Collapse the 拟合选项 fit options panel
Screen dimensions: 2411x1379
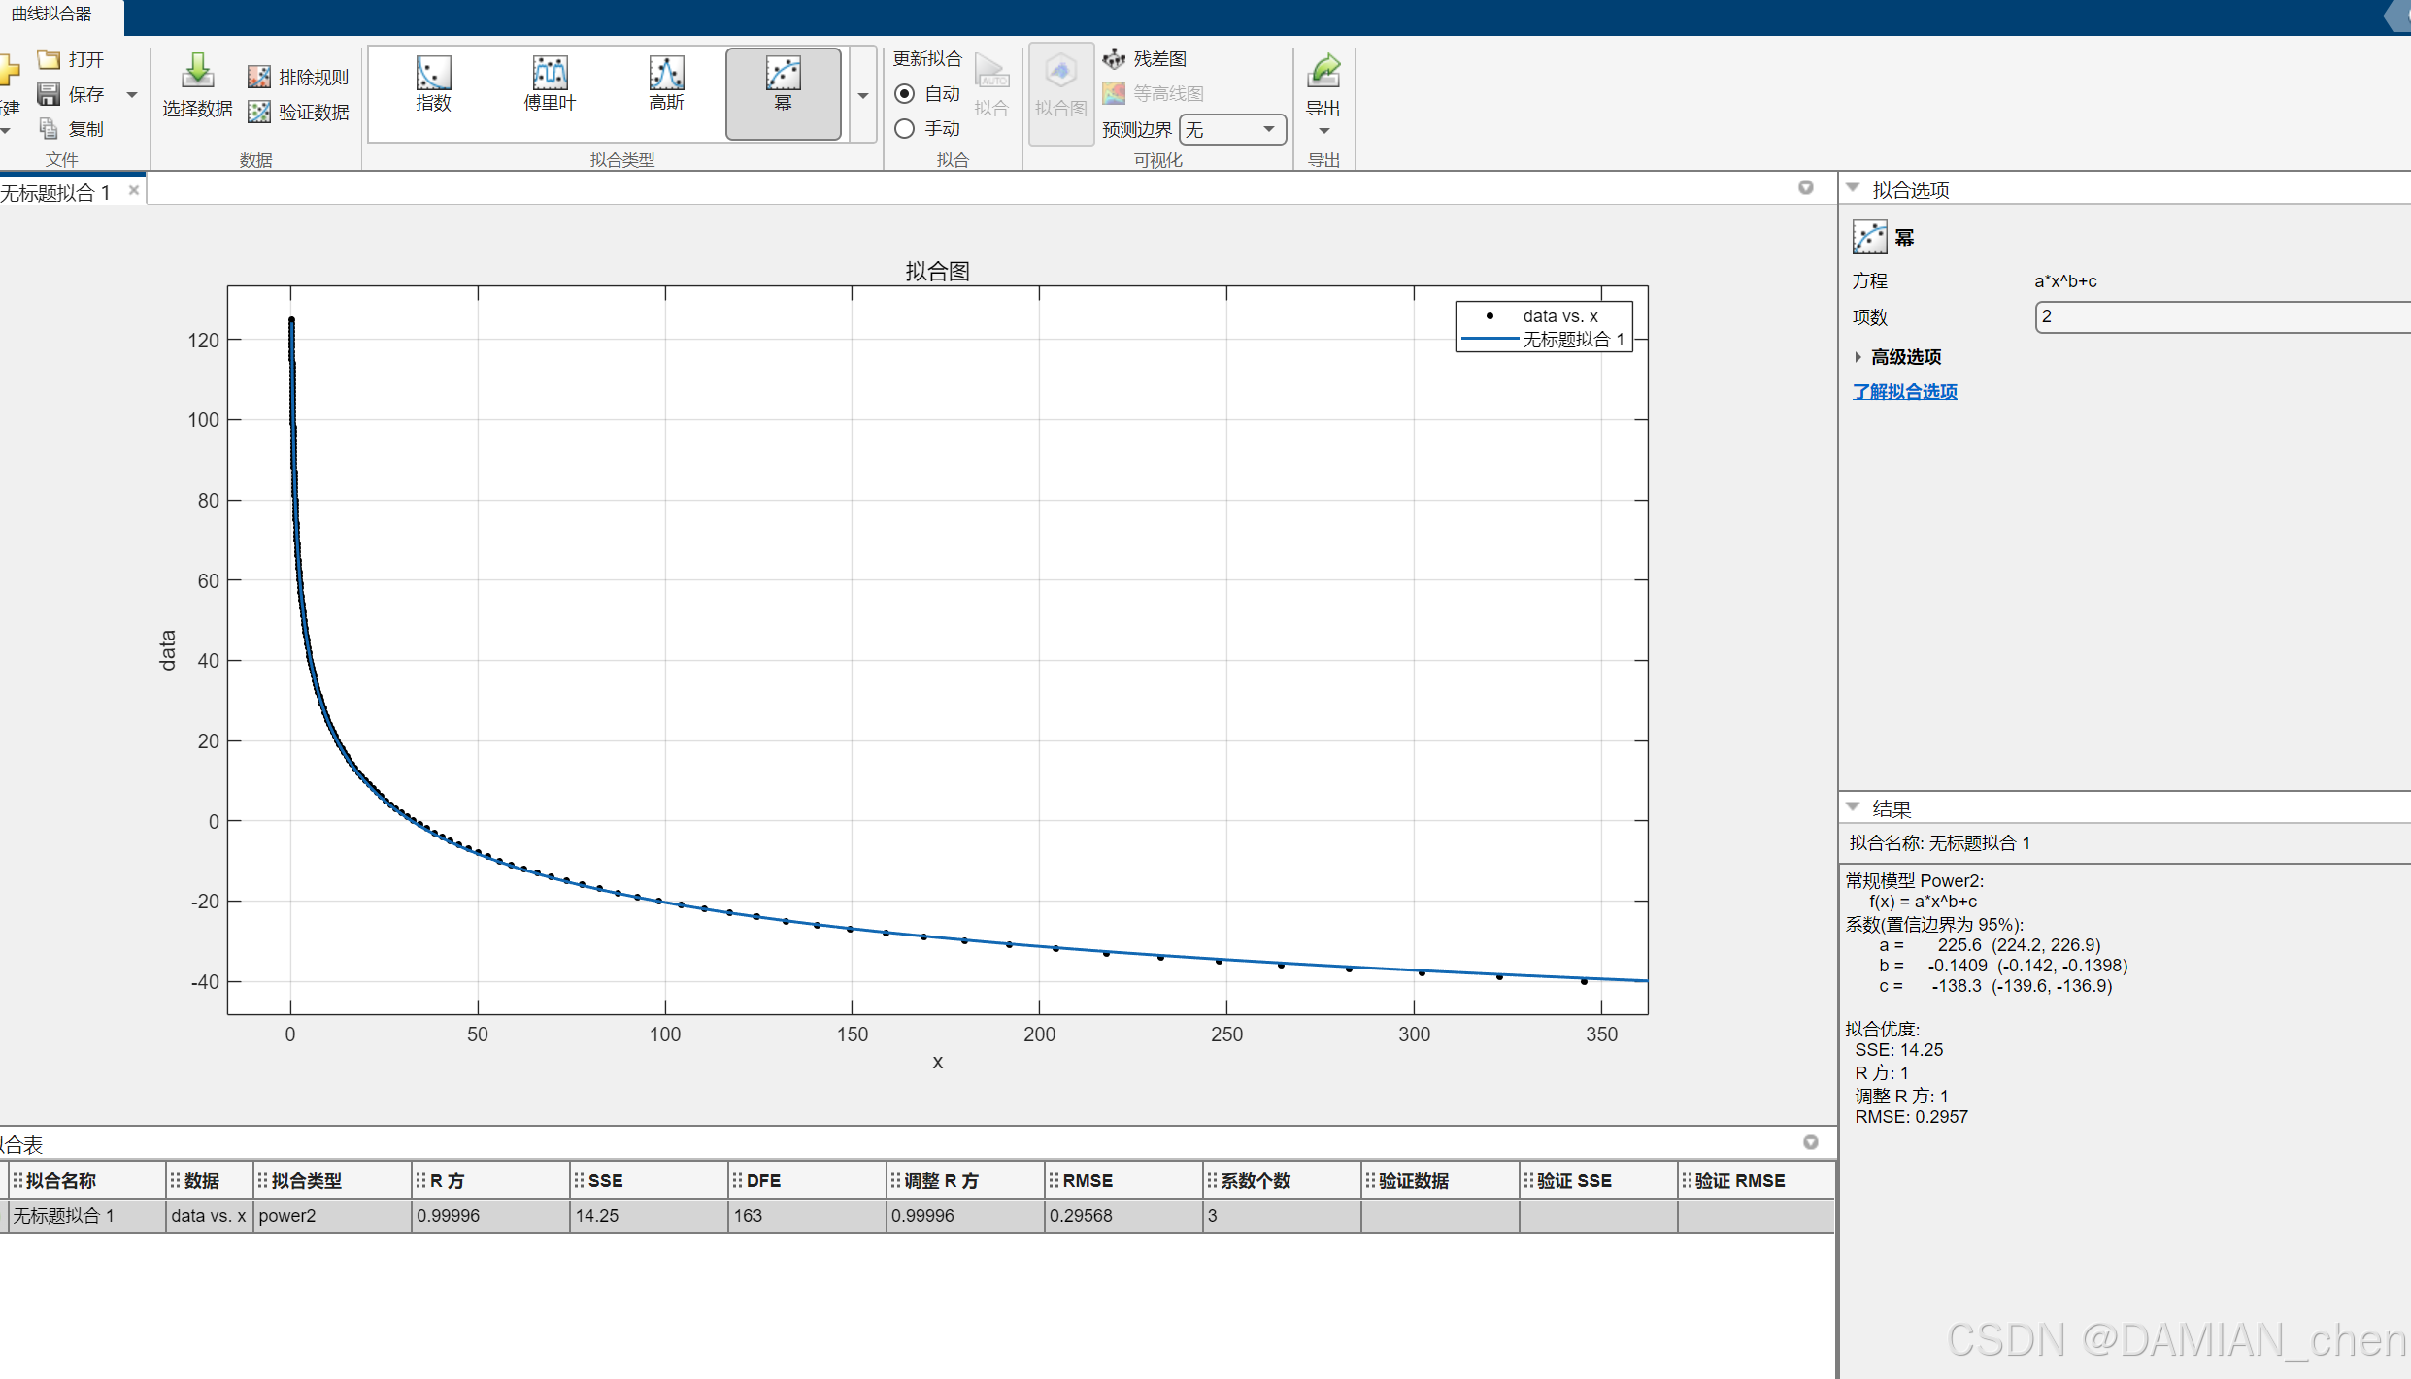pyautogui.click(x=1853, y=189)
